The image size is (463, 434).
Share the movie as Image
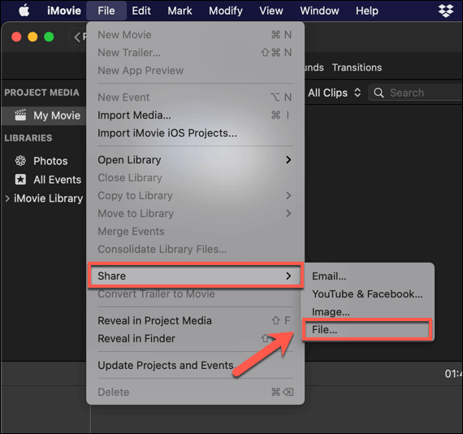tap(368, 312)
